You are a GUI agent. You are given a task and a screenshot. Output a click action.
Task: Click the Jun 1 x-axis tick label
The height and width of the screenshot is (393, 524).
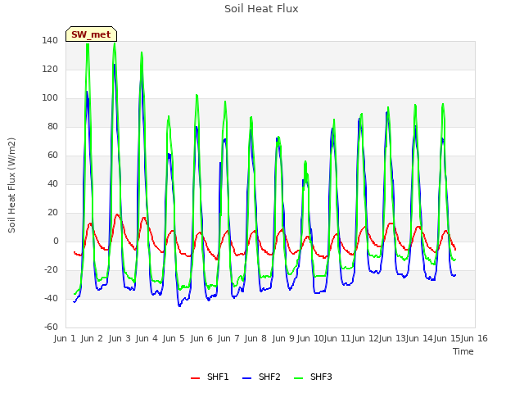(x=65, y=338)
